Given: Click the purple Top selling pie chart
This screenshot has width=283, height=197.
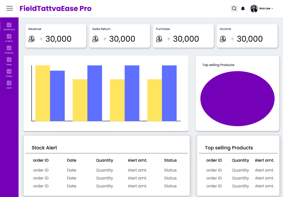Looking at the screenshot, I should tap(237, 99).
